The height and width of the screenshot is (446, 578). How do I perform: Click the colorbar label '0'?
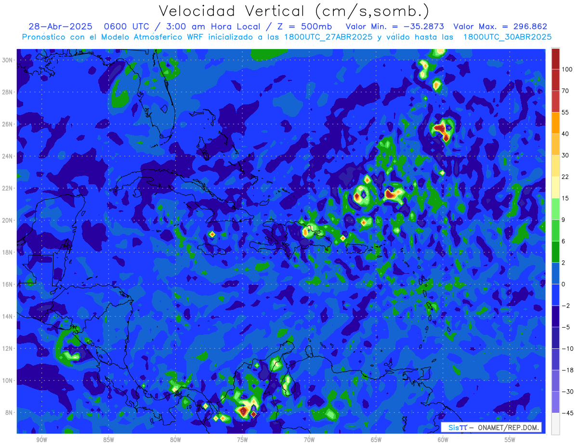click(x=564, y=284)
